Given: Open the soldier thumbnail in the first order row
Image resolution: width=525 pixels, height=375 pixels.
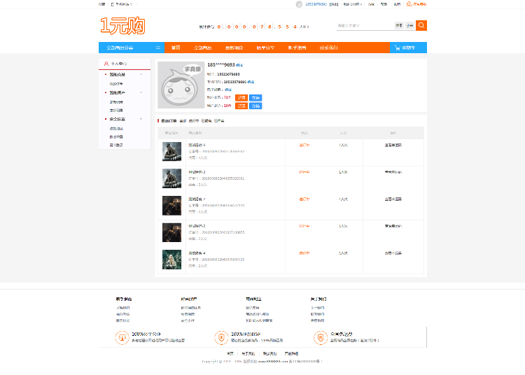Looking at the screenshot, I should point(171,152).
